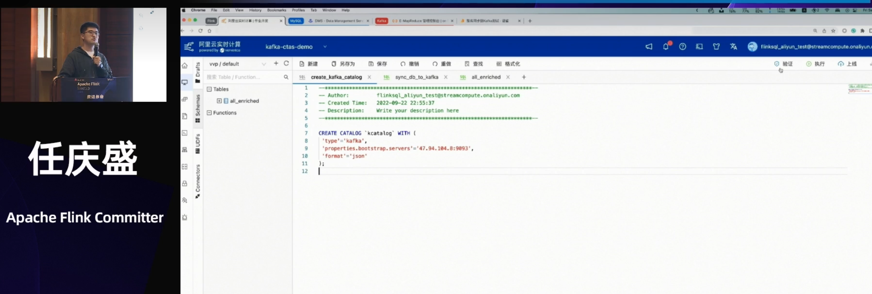Image resolution: width=872 pixels, height=294 pixels.
Task: Click the megaphone announcements icon
Action: (x=649, y=46)
